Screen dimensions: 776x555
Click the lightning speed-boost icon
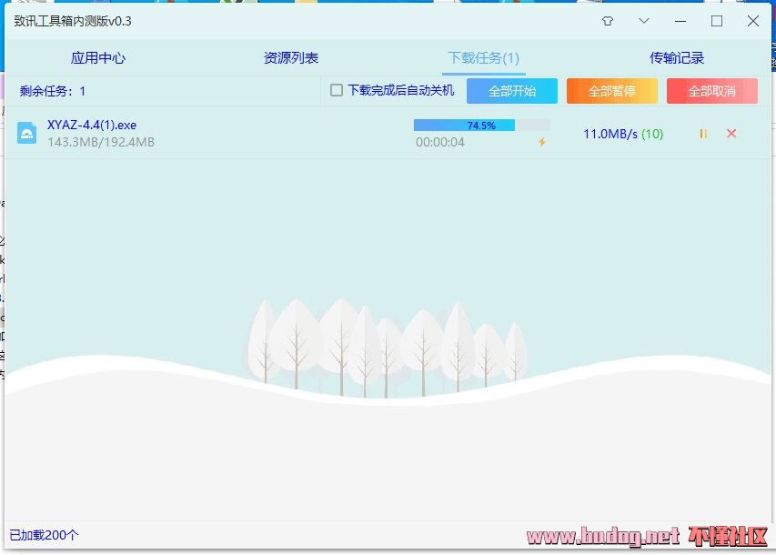coord(542,142)
